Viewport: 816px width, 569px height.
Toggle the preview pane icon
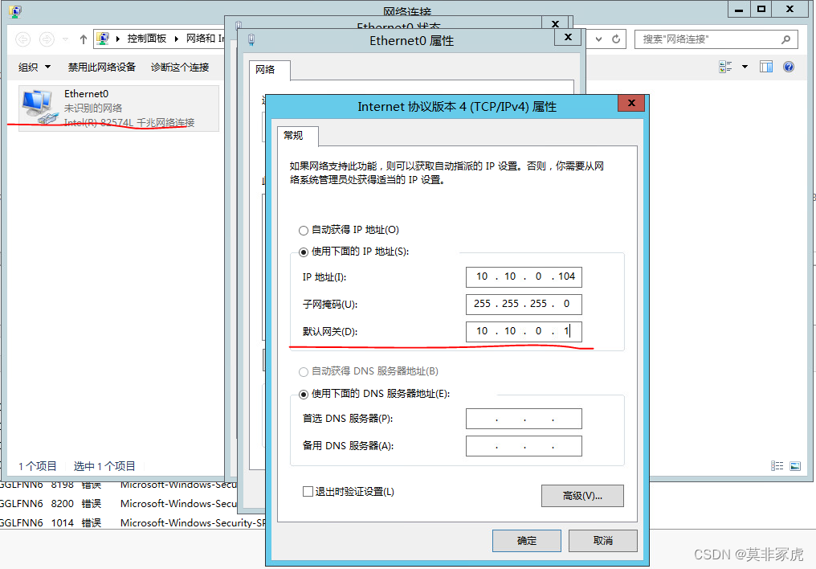coord(766,67)
